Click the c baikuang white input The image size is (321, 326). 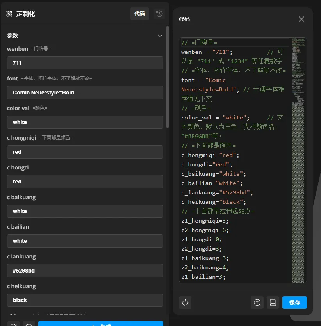[85, 211]
